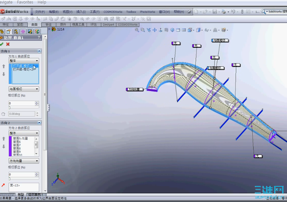The height and width of the screenshot is (202, 287).
Task: Click the Save toolbar icon
Action: (214, 12)
